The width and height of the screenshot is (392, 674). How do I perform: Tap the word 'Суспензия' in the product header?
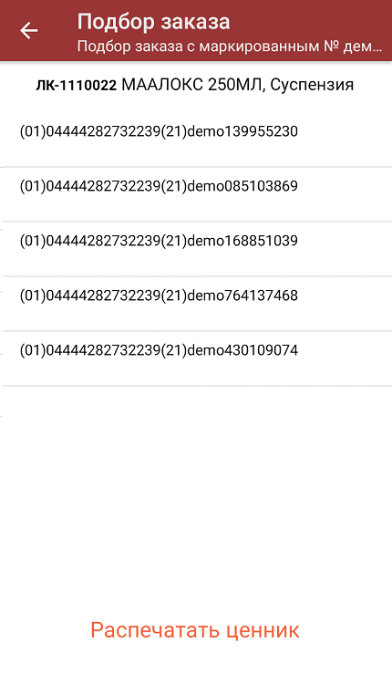pos(312,85)
